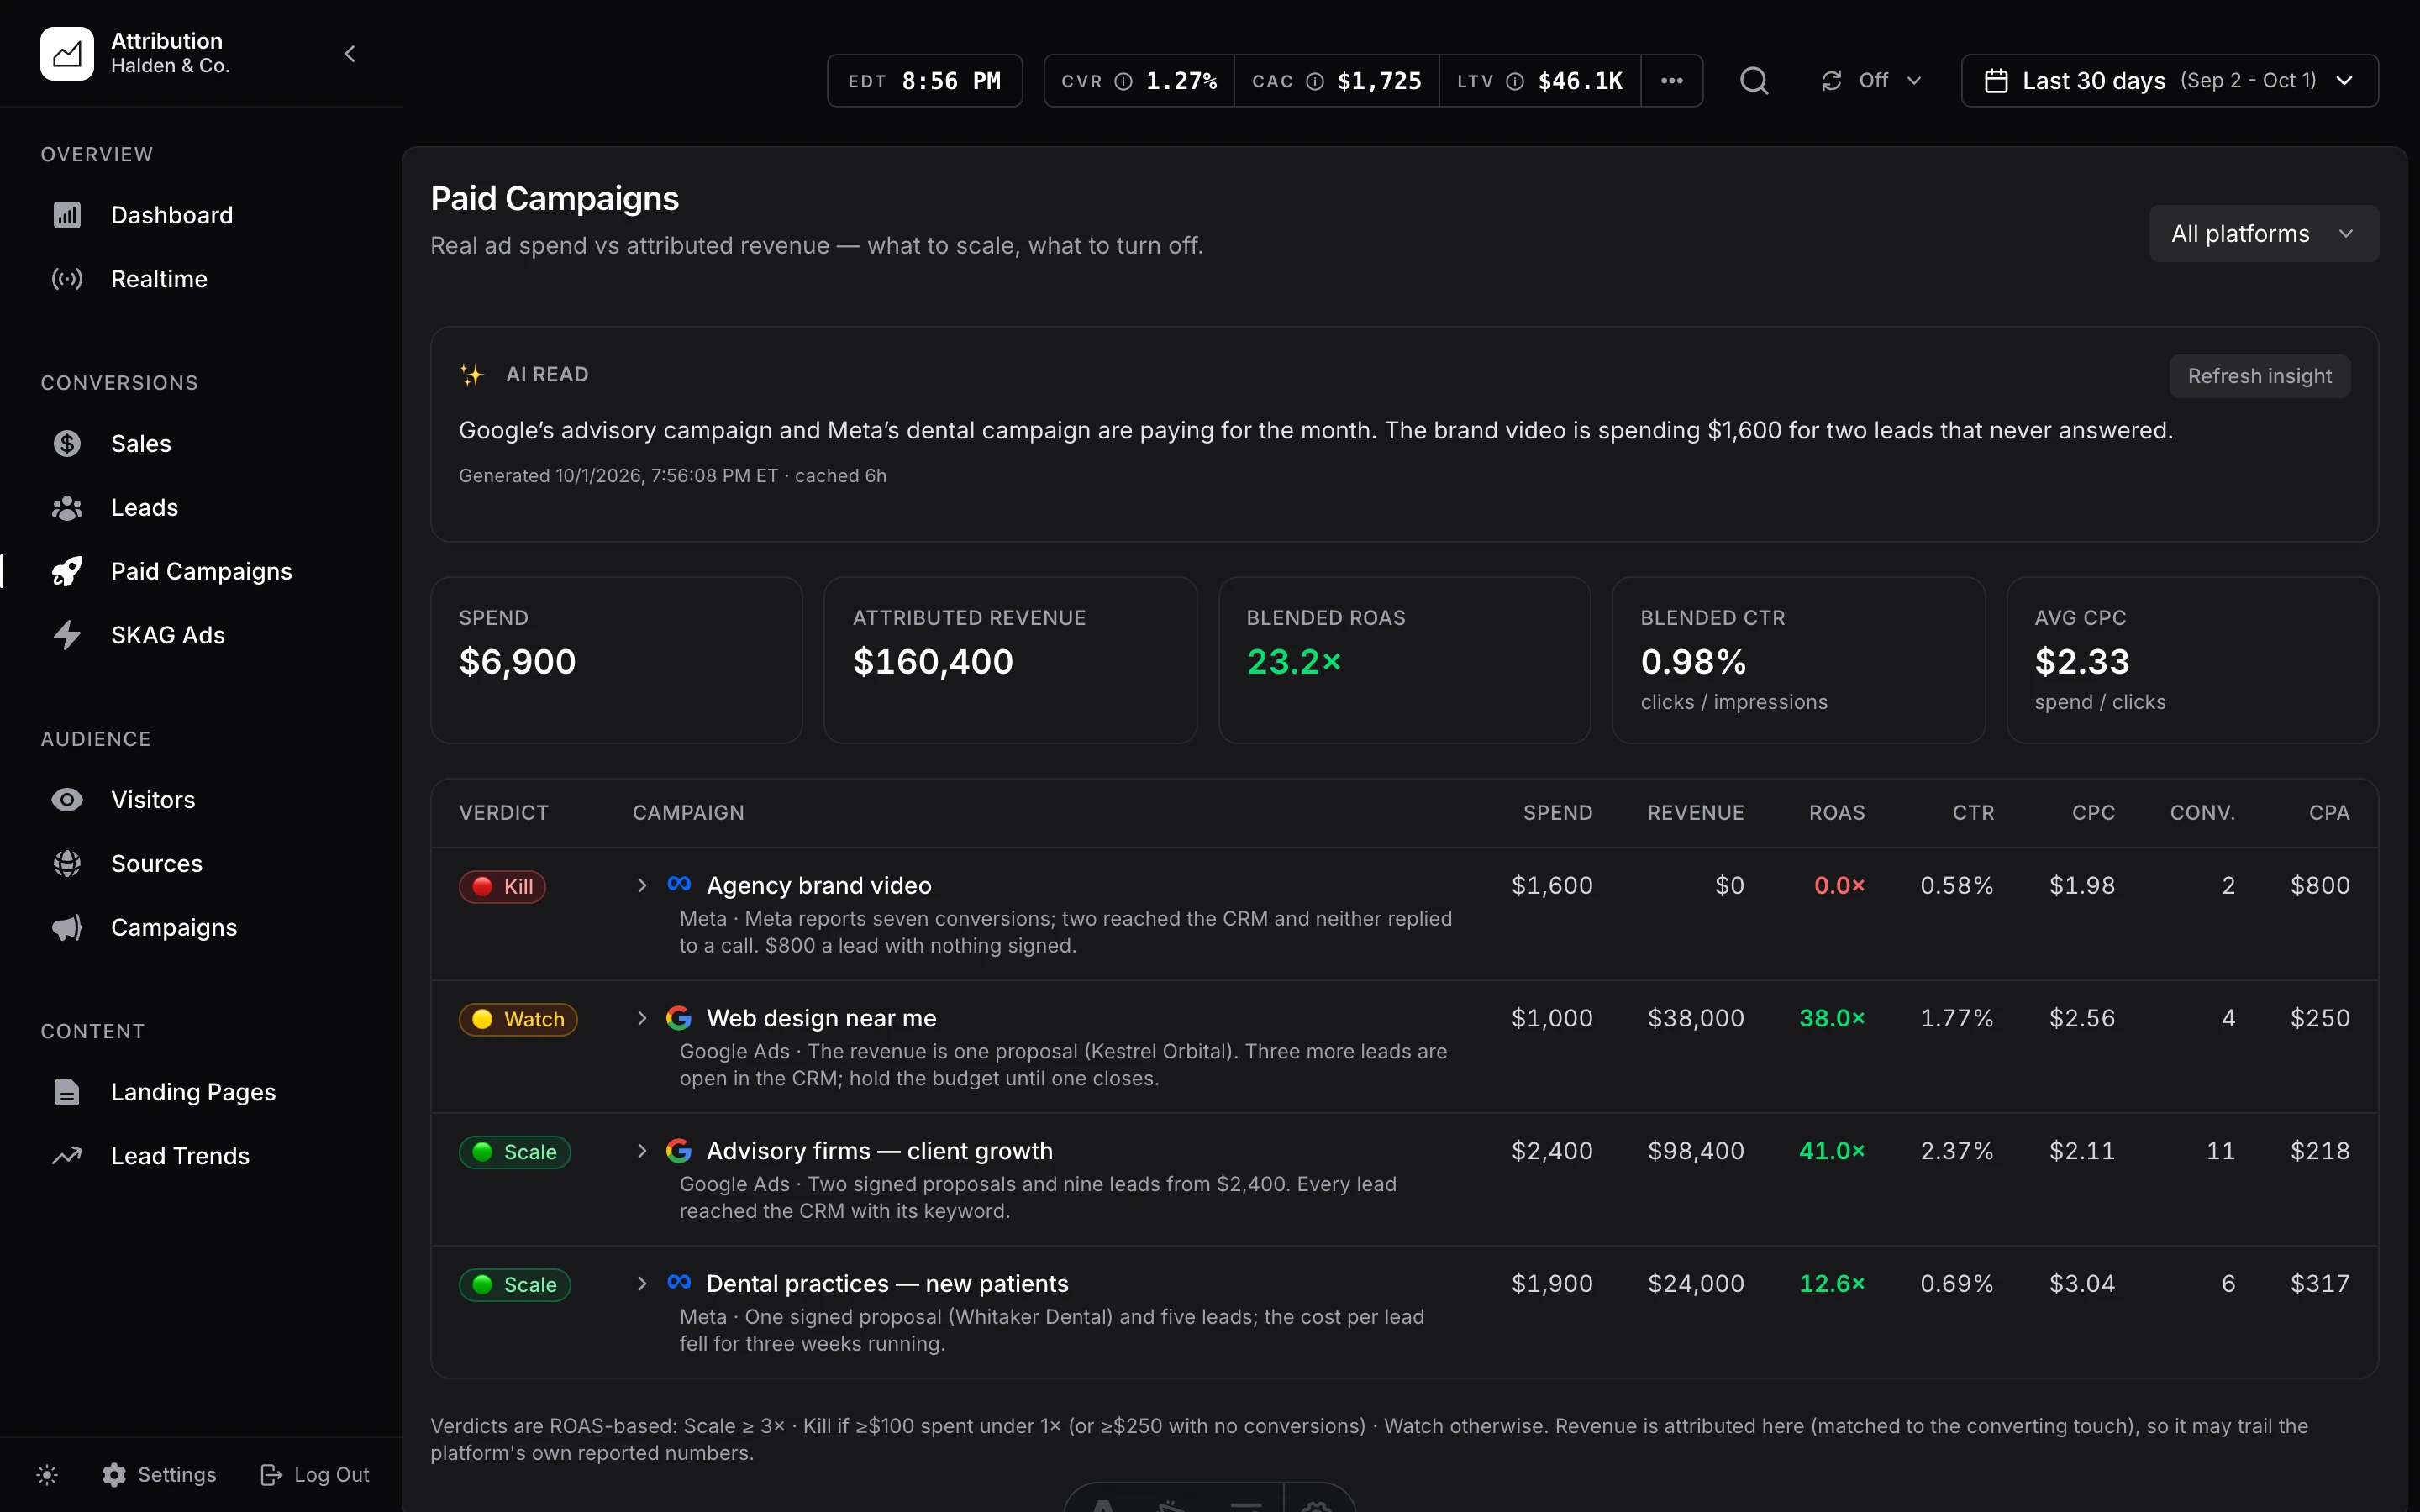Click the calendar icon in date range
The image size is (2420, 1512).
click(1995, 81)
